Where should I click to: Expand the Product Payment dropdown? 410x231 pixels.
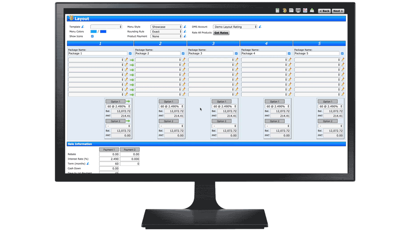(x=167, y=36)
